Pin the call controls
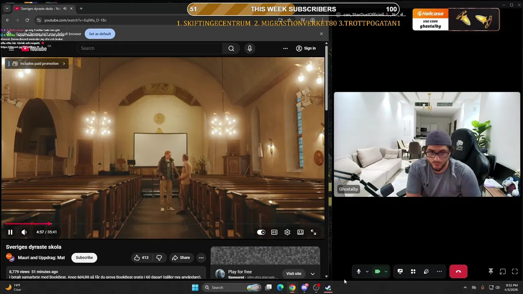This screenshot has height=294, width=523. [491, 272]
